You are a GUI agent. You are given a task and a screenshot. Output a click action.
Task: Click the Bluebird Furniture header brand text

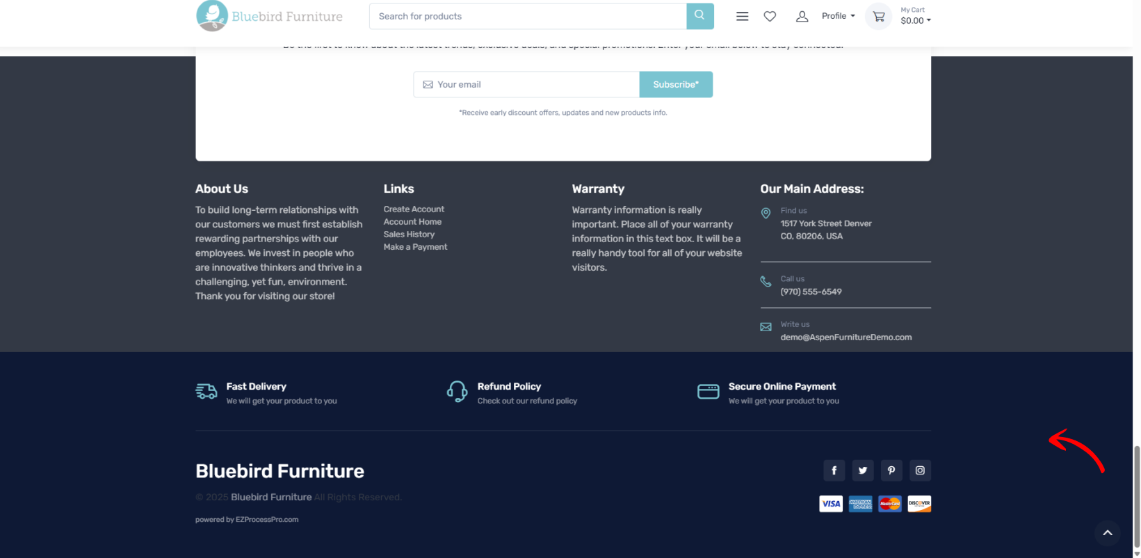287,16
